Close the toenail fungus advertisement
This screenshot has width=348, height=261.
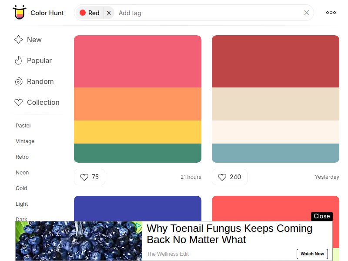click(322, 216)
